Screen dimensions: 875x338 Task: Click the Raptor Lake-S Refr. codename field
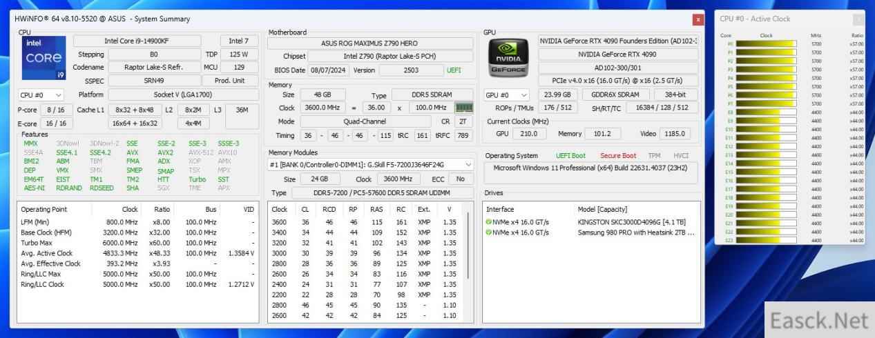[153, 67]
